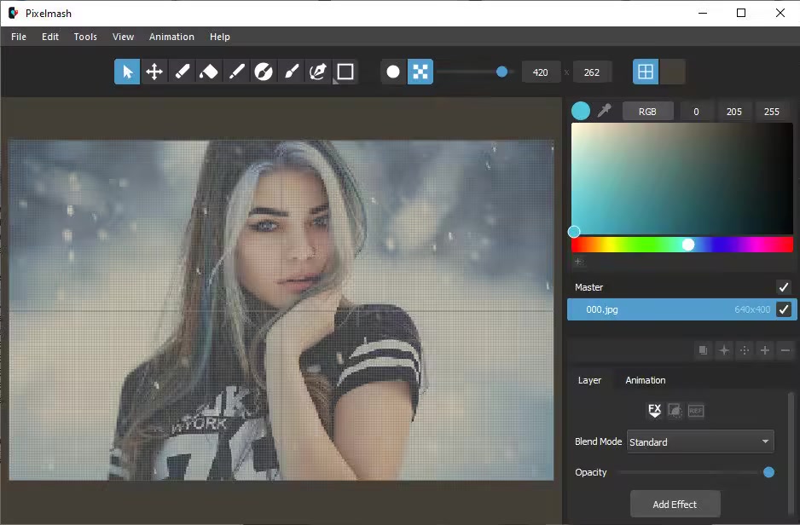Image resolution: width=800 pixels, height=525 pixels.
Task: Uncheck the 000.jpg layer visibility
Action: point(784,309)
